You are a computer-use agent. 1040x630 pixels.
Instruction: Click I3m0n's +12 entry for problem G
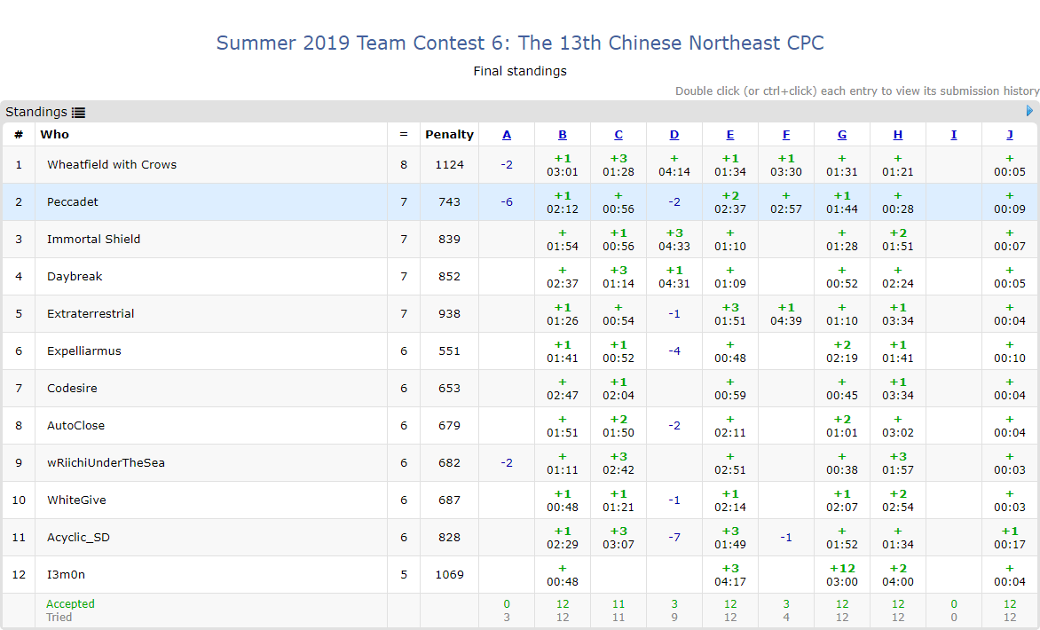842,575
